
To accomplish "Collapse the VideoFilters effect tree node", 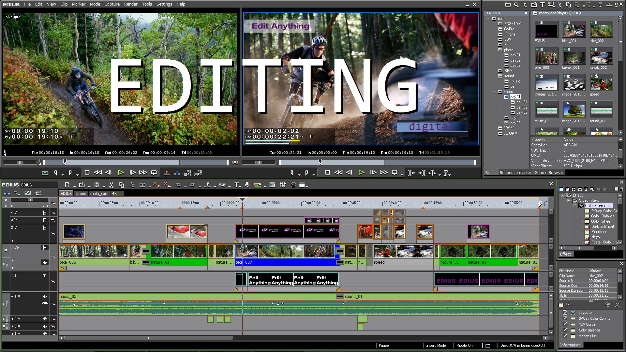I will pyautogui.click(x=569, y=200).
